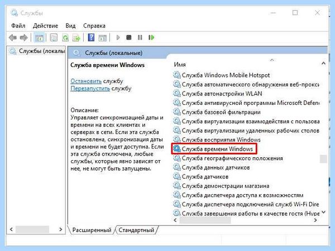Open the Properties toolbar icon
The image size is (335, 251).
pos(54,38)
